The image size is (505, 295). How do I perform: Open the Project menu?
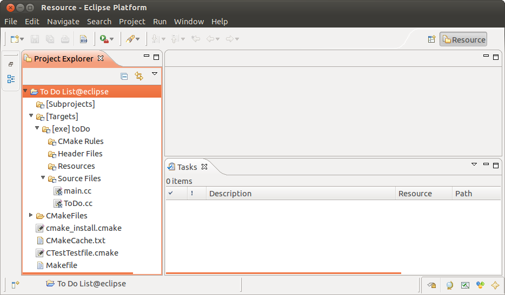(132, 22)
